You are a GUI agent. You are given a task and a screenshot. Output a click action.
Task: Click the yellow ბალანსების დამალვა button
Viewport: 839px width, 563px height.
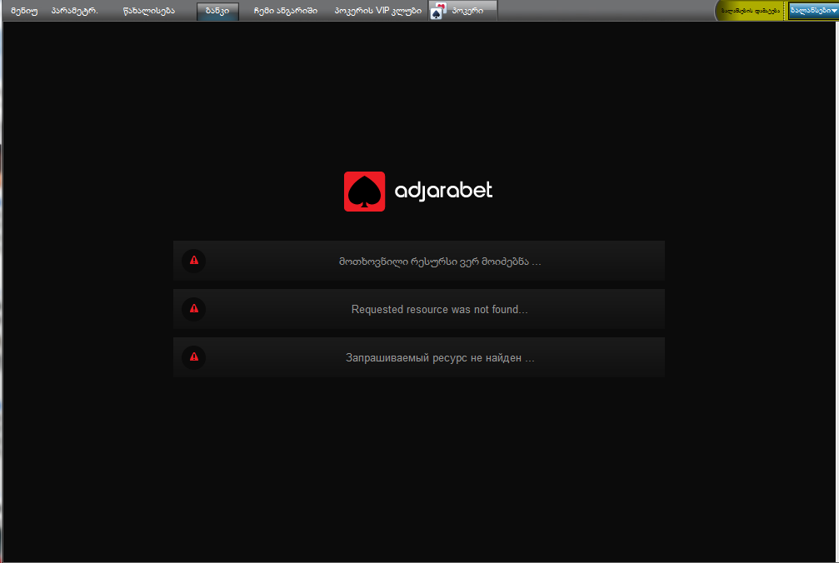click(x=750, y=11)
